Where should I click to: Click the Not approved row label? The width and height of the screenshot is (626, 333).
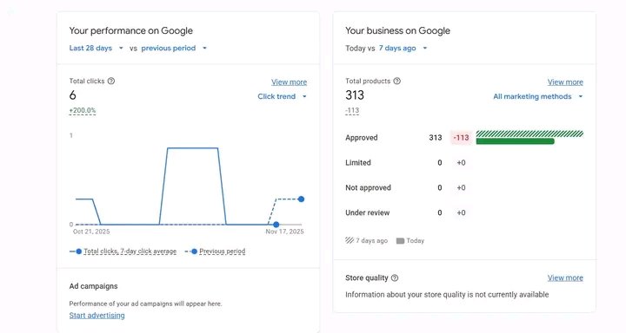tap(368, 187)
